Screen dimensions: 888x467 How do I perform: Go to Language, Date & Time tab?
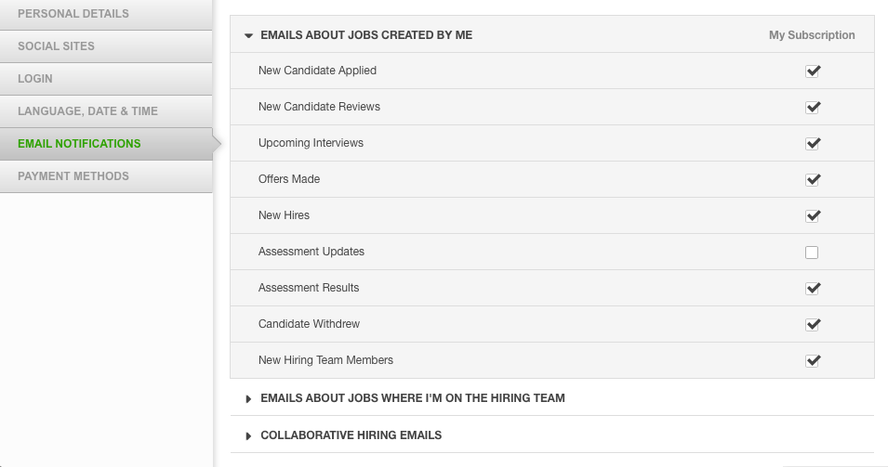coord(106,111)
